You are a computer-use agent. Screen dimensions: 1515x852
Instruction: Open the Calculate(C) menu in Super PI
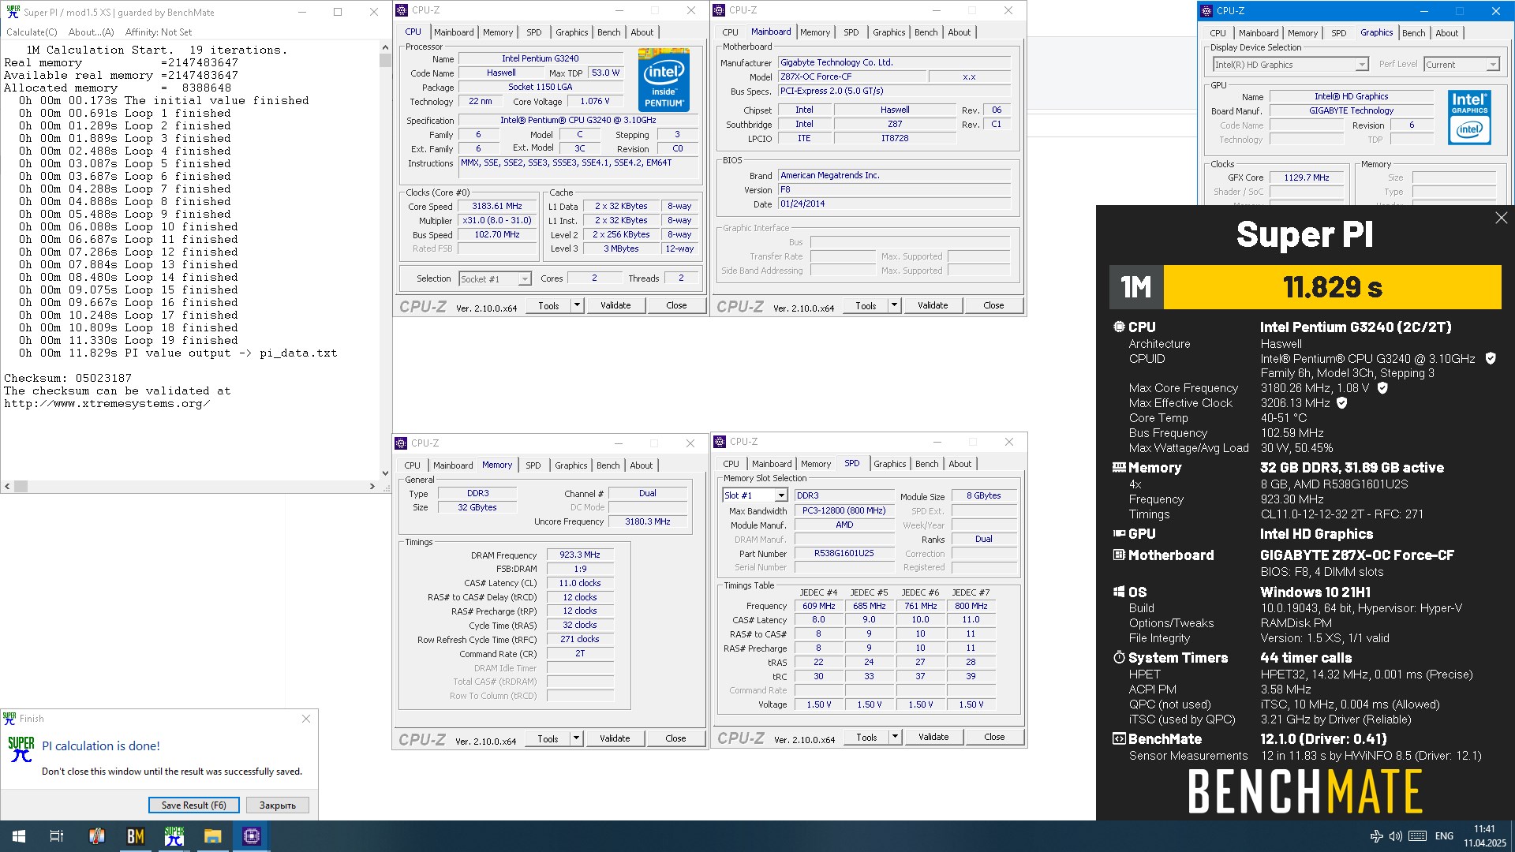tap(32, 32)
